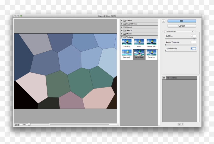The width and height of the screenshot is (214, 144).
Task: Open the Stained Glass filter dropdown
Action: pos(179,32)
